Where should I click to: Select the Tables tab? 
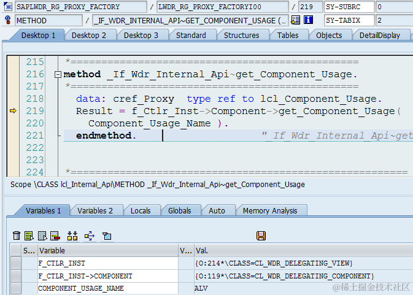[288, 35]
